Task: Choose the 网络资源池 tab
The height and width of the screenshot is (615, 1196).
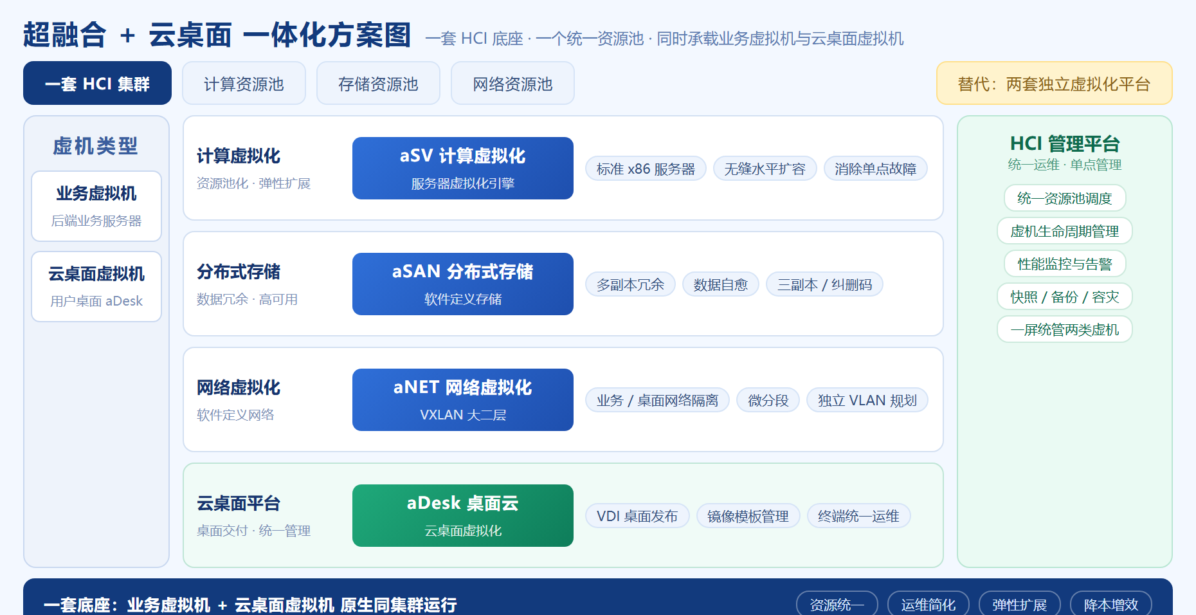Action: (512, 83)
